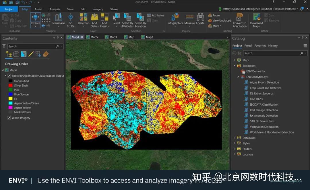Click Convert To Annotation
Viewport: 310px width, 190px height.
(239, 20)
